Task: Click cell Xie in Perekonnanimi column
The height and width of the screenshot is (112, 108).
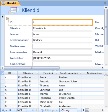Action: (x=70, y=102)
